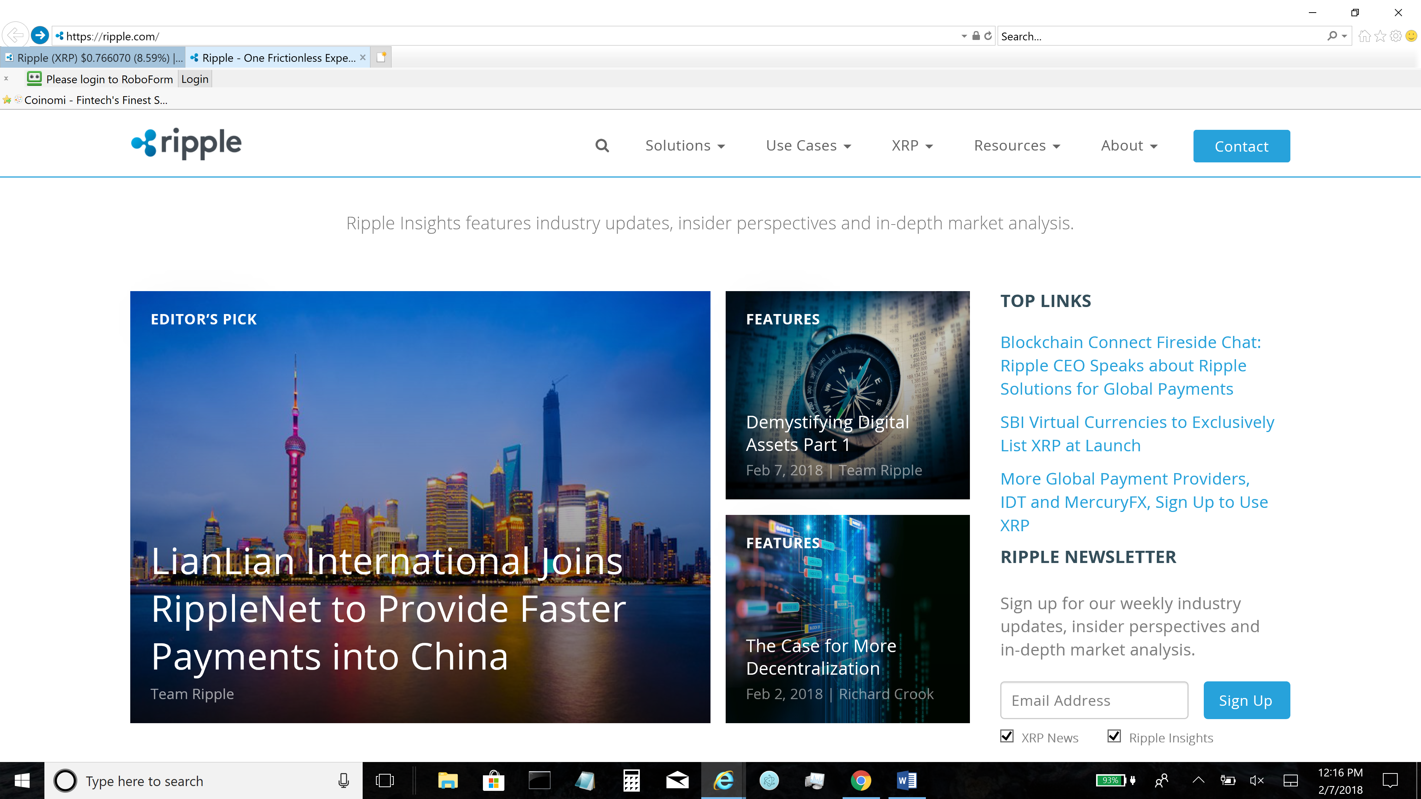Image resolution: width=1421 pixels, height=799 pixels.
Task: Open browser Tools via the gear icon
Action: tap(1395, 36)
